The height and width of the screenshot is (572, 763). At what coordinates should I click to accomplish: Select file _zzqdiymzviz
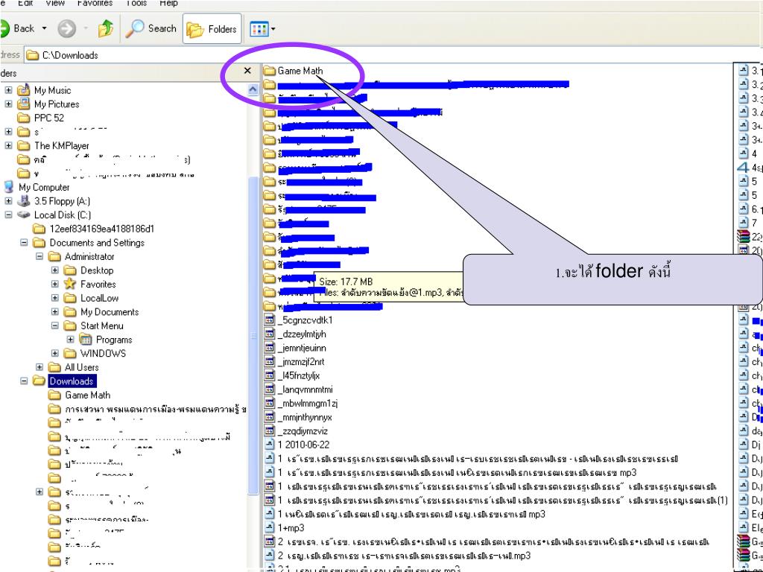[303, 431]
